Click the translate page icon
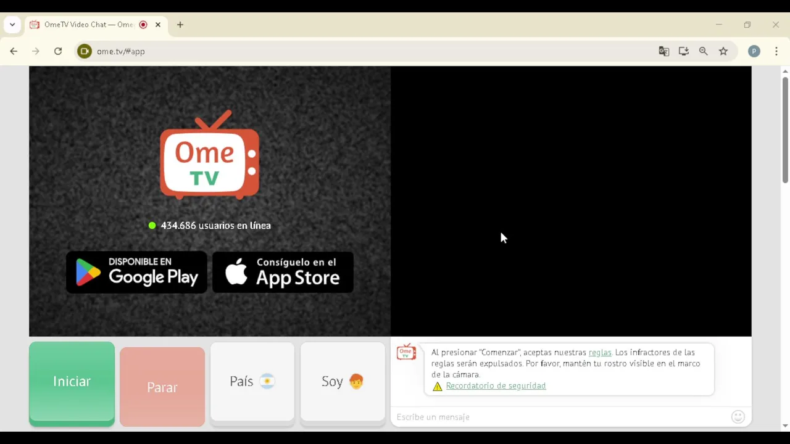The height and width of the screenshot is (444, 790). (664, 51)
